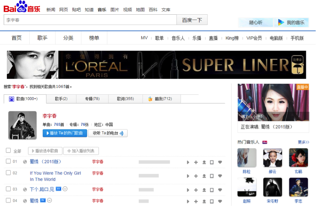Send song 01 to phone icon

click(x=212, y=162)
